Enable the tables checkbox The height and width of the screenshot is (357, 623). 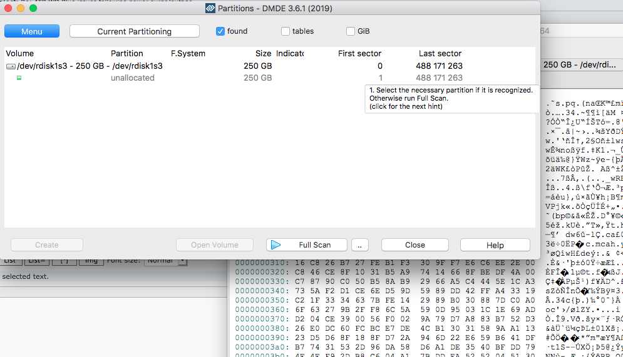(286, 31)
